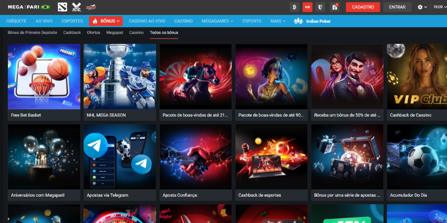Screen dimensions: 447x223
Task: Open the Apostas via Telegram promo thumbnail
Action: click(119, 157)
